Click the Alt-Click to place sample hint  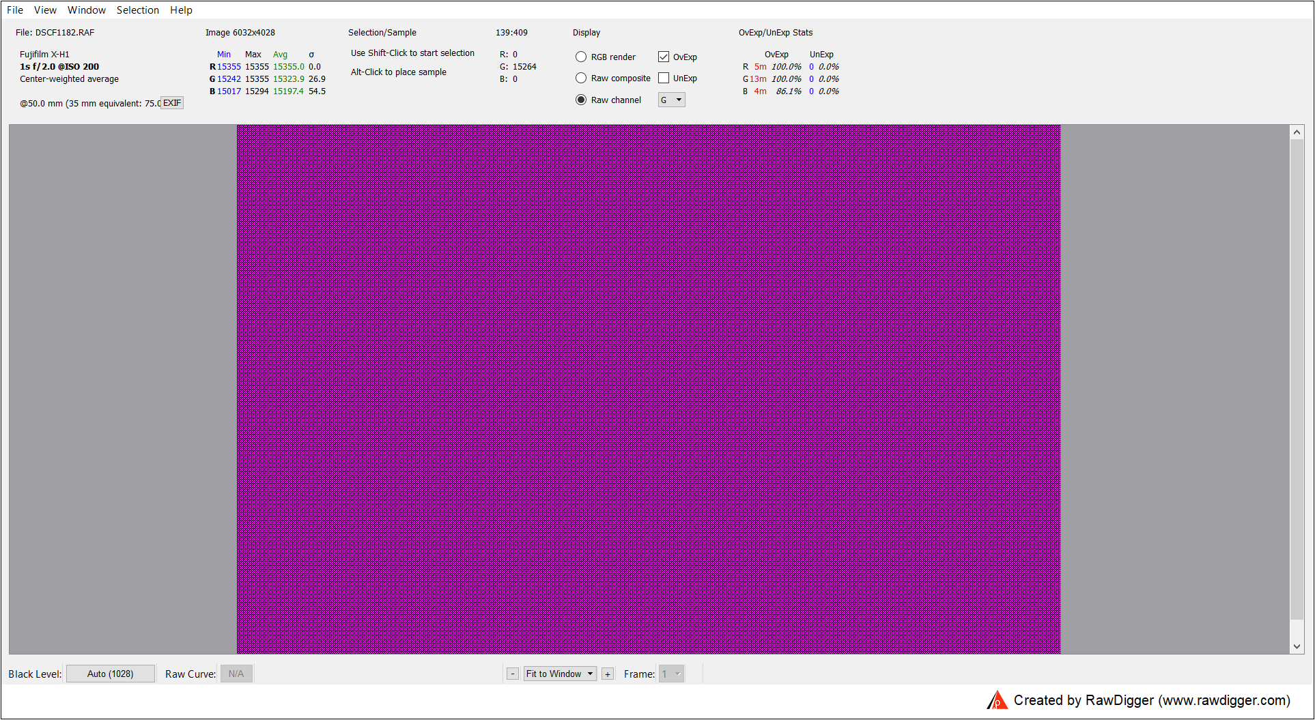click(399, 72)
